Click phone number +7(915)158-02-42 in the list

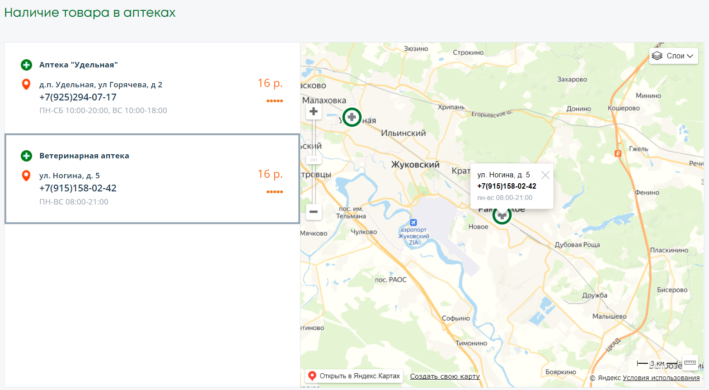78,188
